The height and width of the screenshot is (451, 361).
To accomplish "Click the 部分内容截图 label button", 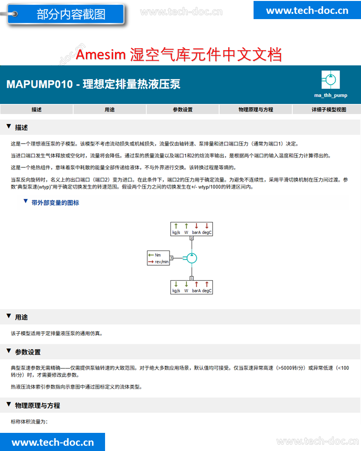I will (x=66, y=14).
